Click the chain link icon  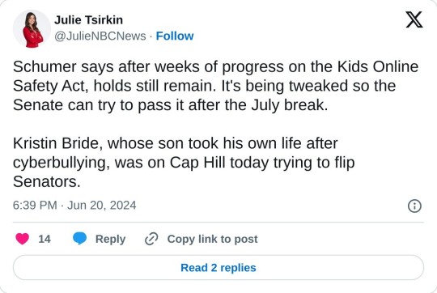click(x=151, y=239)
